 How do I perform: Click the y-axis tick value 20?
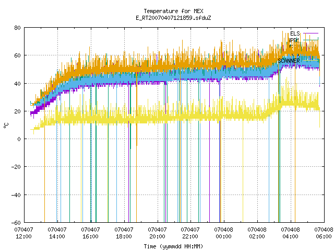17,111
